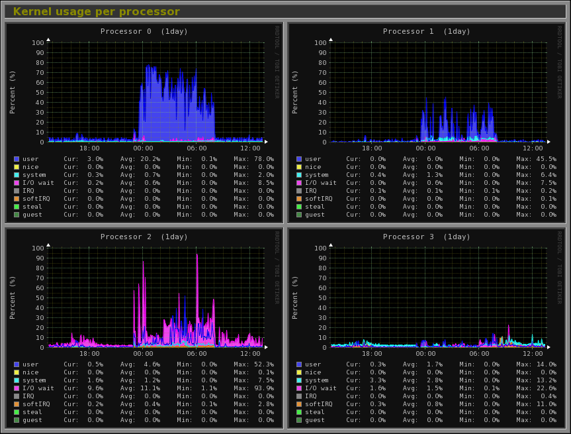Click the y-axis arrow on Processor 2 graph

click(48, 244)
